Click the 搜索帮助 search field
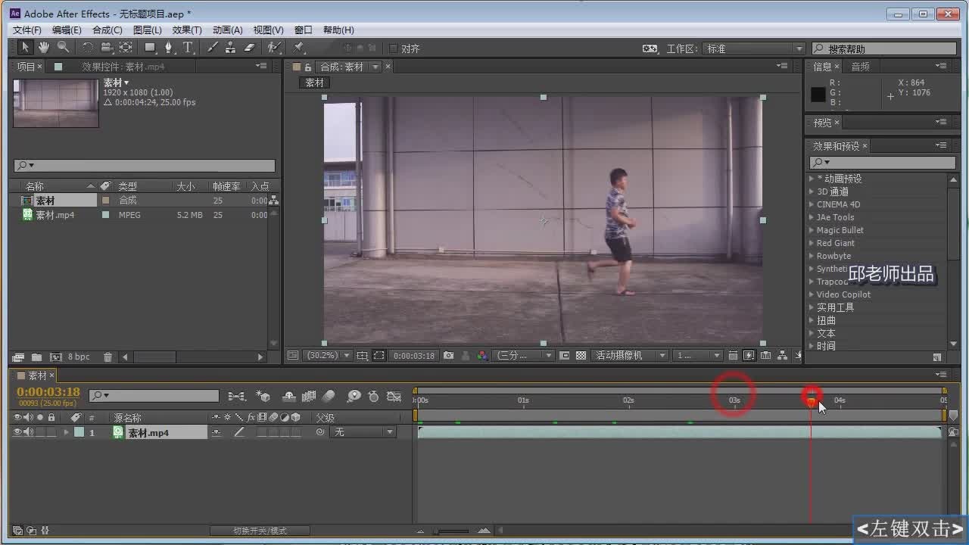 click(883, 48)
